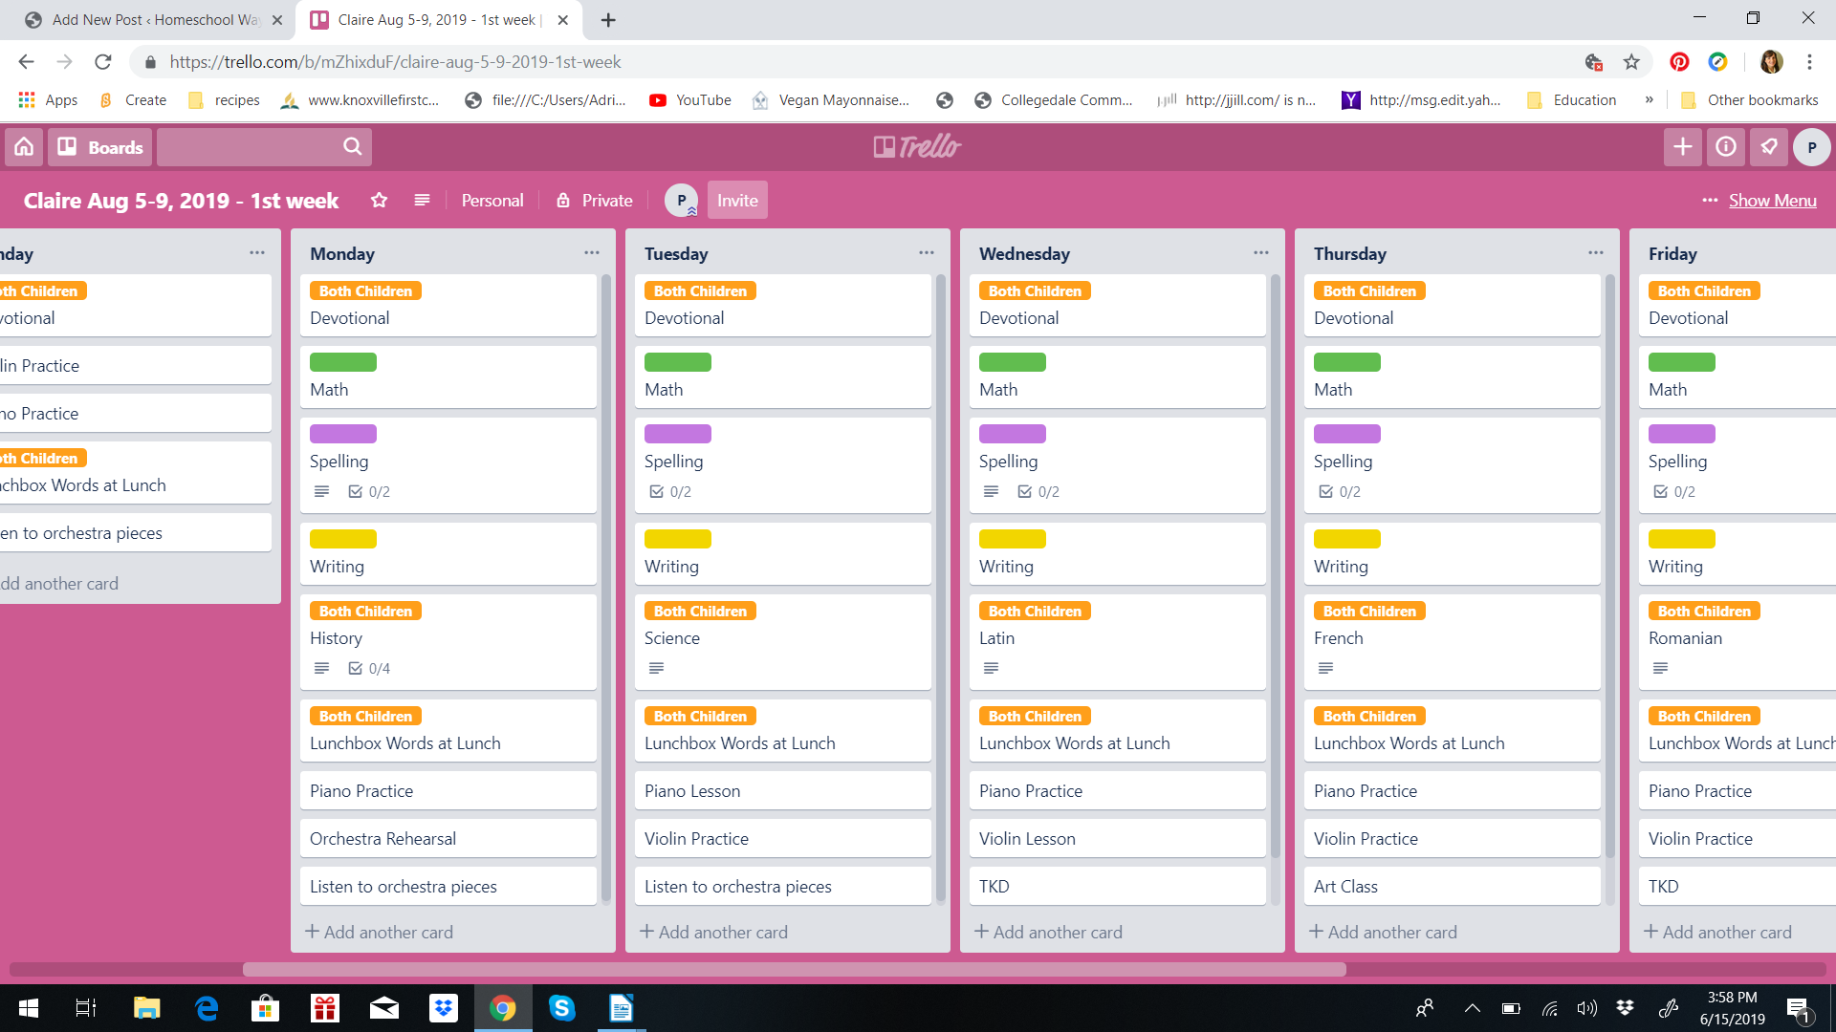The height and width of the screenshot is (1032, 1836).
Task: Click the Trello home icon
Action: coord(24,147)
